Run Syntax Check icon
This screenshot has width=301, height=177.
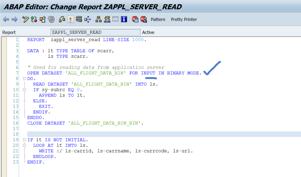pos(62,19)
